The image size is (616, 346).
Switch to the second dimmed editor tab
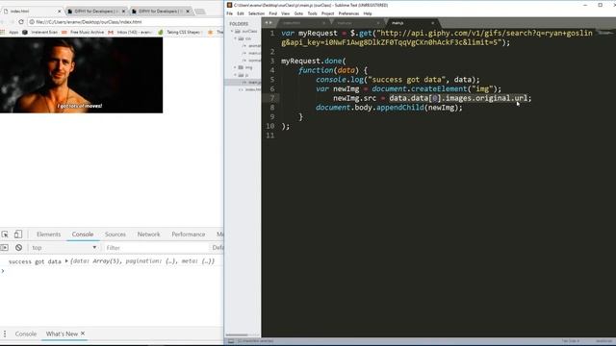tap(357, 23)
